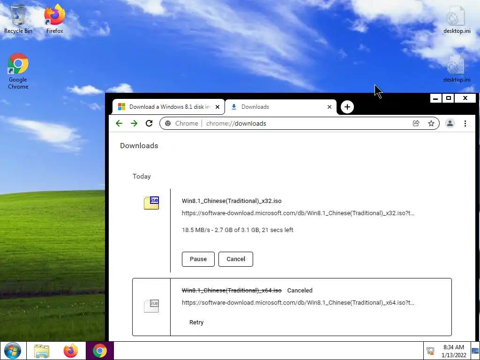Click the system tray network icon
This screenshot has height=360, width=480.
430,351
